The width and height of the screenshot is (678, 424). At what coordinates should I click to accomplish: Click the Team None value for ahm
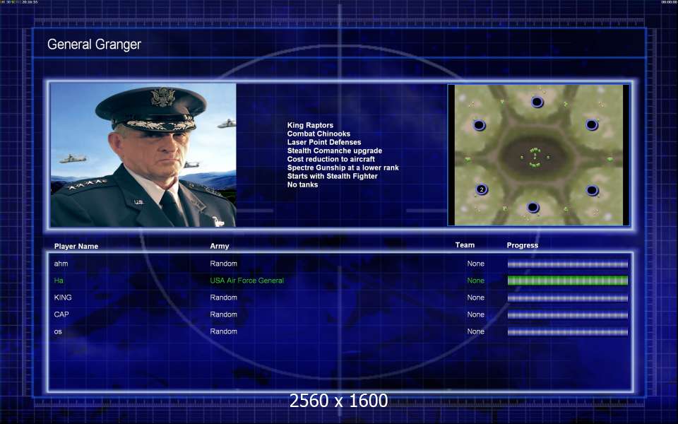[x=475, y=264]
